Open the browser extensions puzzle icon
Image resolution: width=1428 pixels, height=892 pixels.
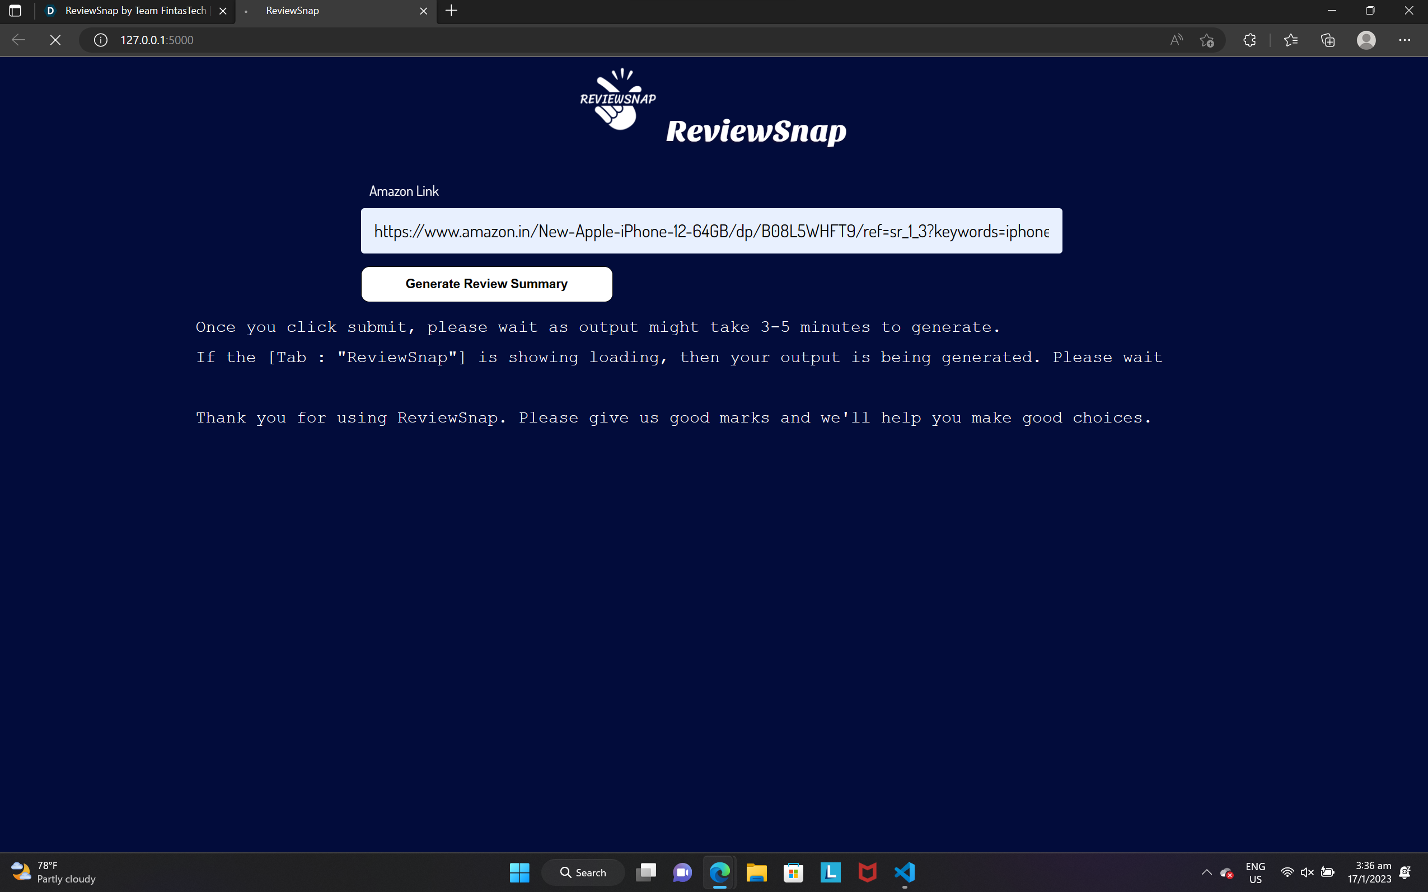[x=1249, y=40]
